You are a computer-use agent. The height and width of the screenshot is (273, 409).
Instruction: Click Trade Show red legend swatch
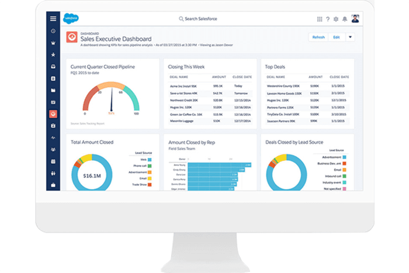tap(150, 185)
